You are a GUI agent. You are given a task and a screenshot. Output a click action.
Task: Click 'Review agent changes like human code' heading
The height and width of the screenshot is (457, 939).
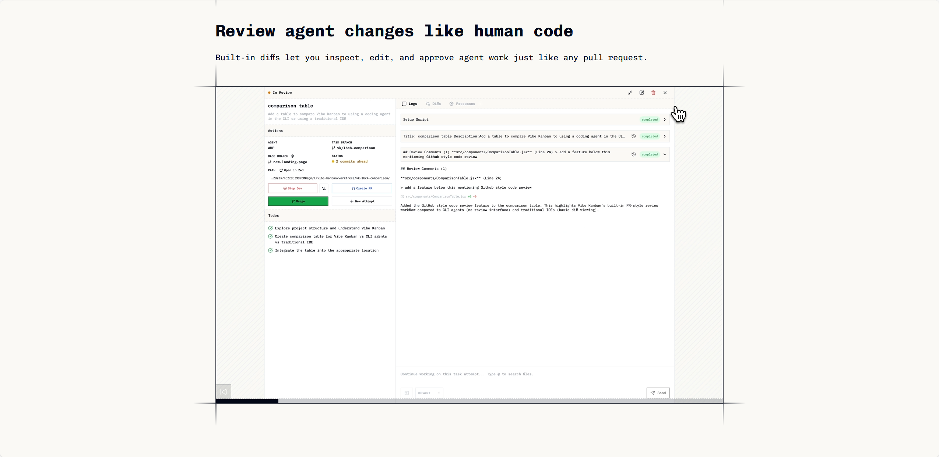click(394, 31)
